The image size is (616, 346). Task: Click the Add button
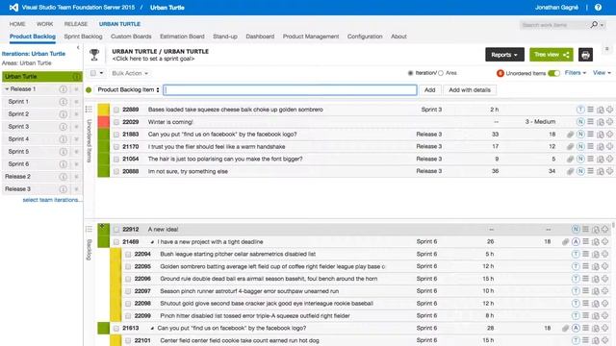tap(430, 89)
